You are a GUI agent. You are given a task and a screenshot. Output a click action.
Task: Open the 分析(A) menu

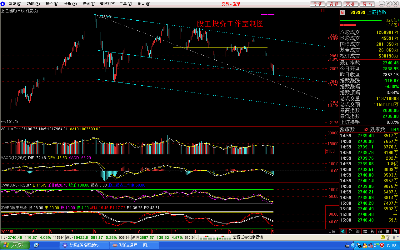(70, 4)
